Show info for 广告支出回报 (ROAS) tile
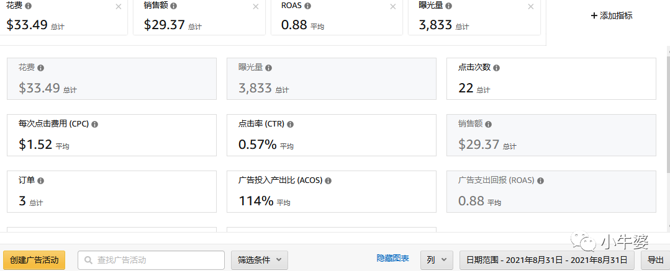 (540, 180)
